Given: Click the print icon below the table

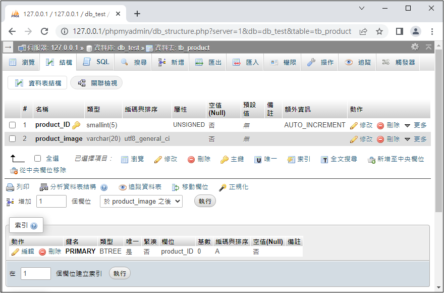Looking at the screenshot, I should (10, 187).
